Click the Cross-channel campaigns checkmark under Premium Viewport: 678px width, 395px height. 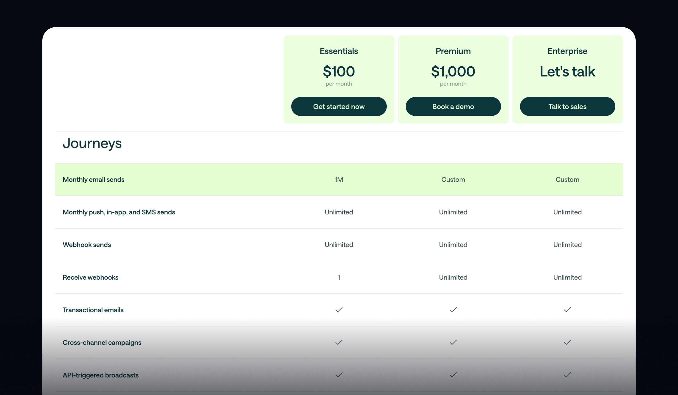(453, 342)
